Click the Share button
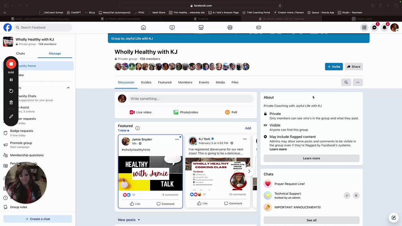Viewport: 402px width, 226px height. click(x=354, y=67)
